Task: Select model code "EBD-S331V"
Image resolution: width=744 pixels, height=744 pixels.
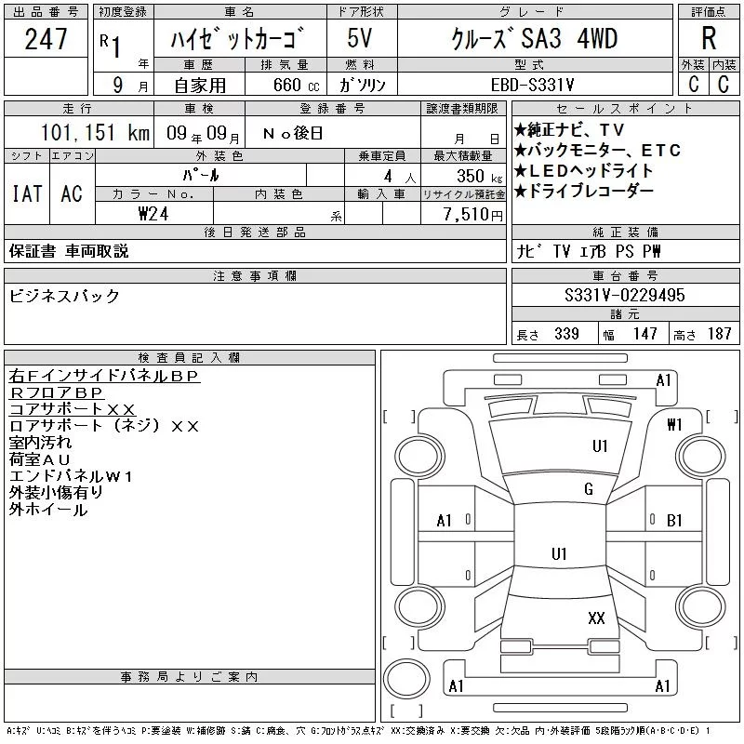Action: (532, 85)
